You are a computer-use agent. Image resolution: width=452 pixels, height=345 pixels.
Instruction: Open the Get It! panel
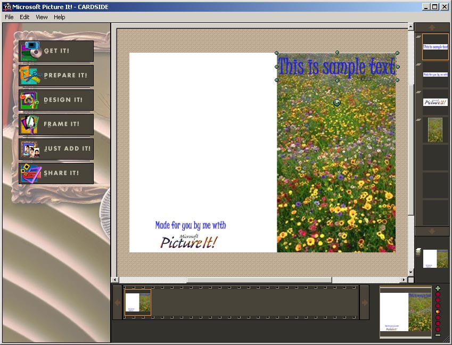56,51
